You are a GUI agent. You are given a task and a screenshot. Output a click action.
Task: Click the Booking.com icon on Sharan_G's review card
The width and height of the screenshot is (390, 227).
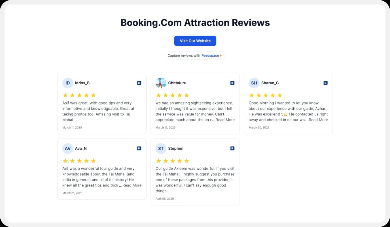point(325,83)
